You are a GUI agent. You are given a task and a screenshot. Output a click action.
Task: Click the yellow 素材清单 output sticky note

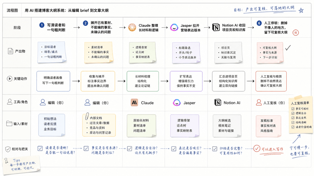pyautogui.click(x=99, y=52)
